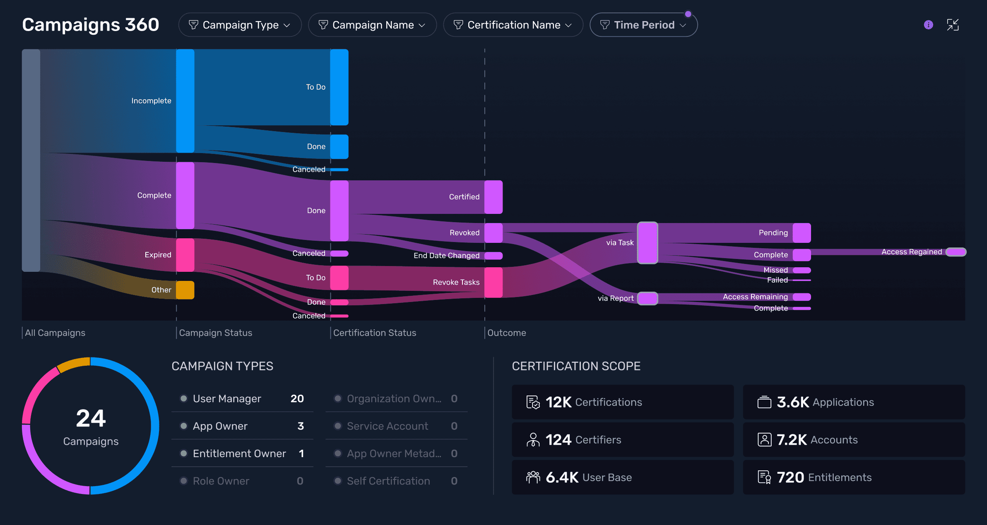
Task: Expand the Campaign Name filter
Action: click(x=372, y=25)
